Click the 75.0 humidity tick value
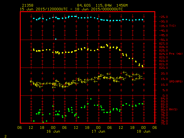 [164, 124]
